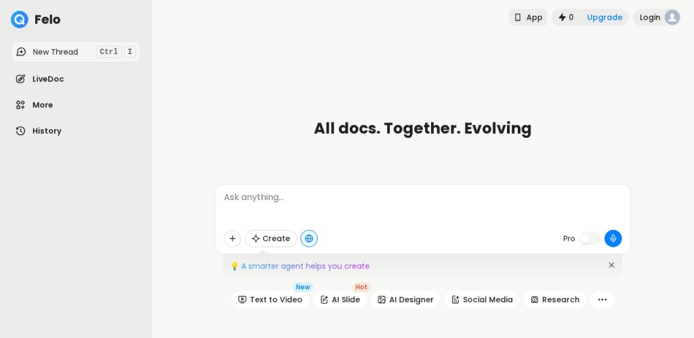694x338 pixels.
Task: Select the Research tool
Action: (x=555, y=299)
